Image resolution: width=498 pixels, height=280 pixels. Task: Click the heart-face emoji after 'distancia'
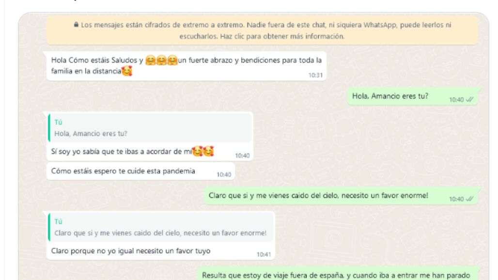127,71
